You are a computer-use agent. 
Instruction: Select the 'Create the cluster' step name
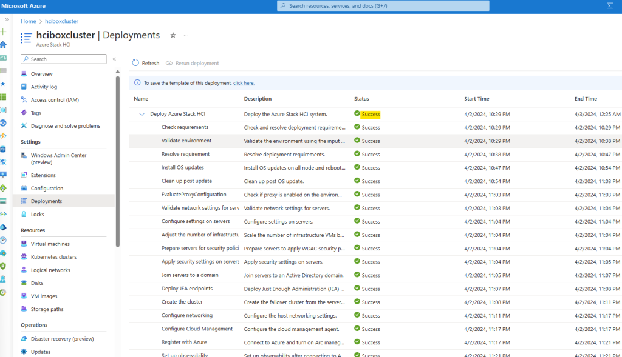[x=182, y=302]
